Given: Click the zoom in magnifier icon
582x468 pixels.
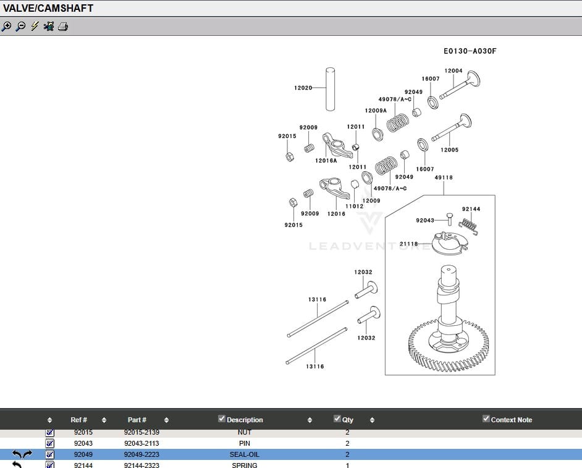Looking at the screenshot, I should coord(6,27).
